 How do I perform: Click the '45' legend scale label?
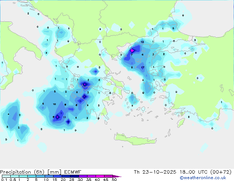(106, 180)
